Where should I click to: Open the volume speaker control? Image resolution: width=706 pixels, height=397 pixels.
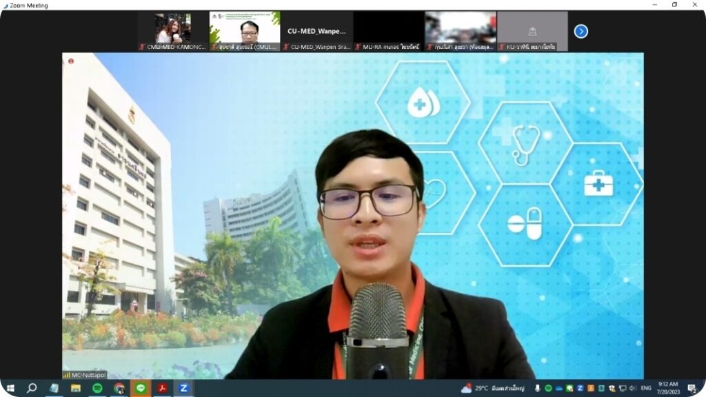(632, 388)
